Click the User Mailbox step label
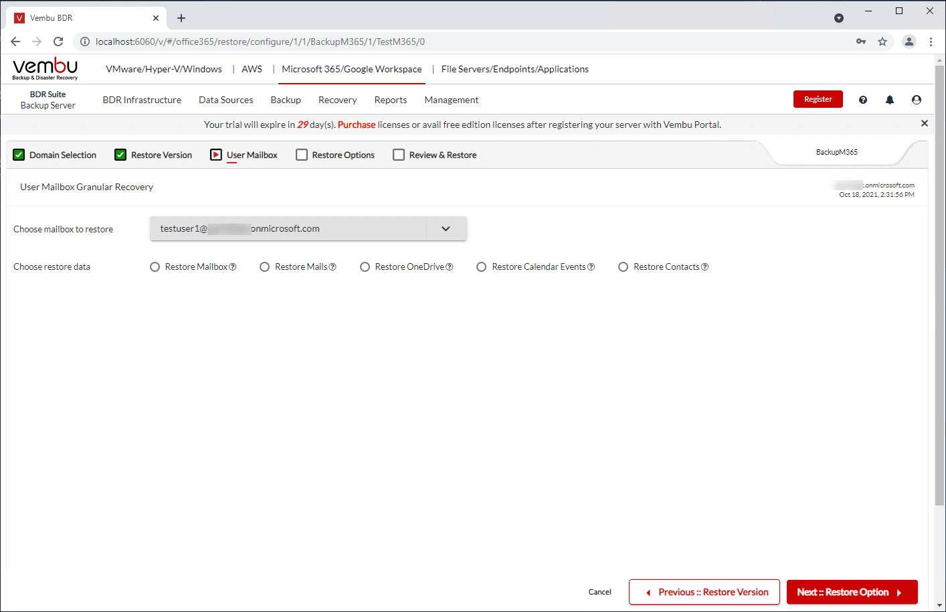 point(252,155)
